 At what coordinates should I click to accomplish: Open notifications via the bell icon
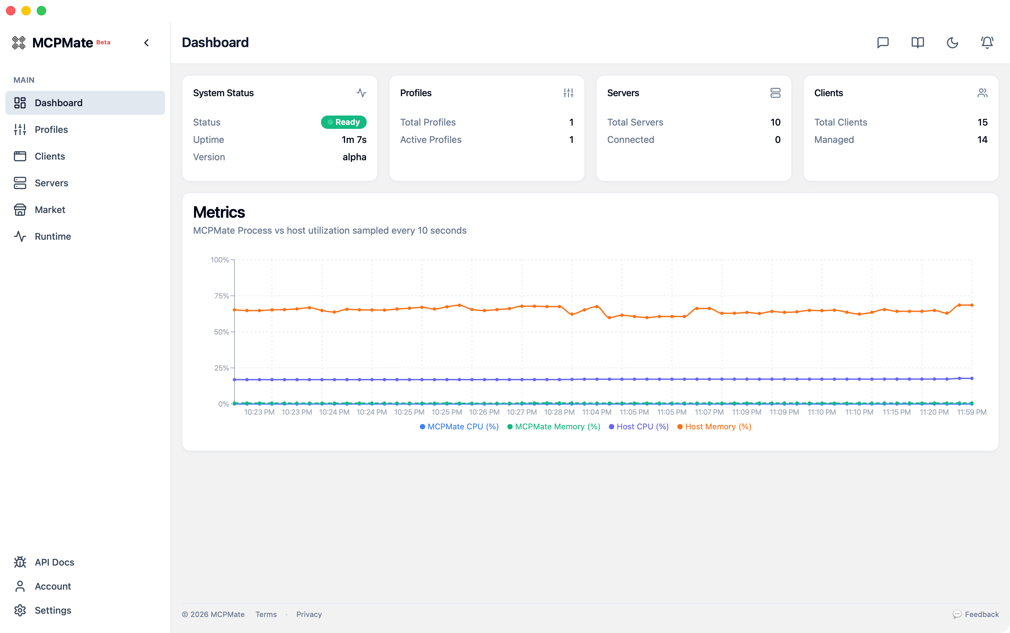click(x=987, y=42)
